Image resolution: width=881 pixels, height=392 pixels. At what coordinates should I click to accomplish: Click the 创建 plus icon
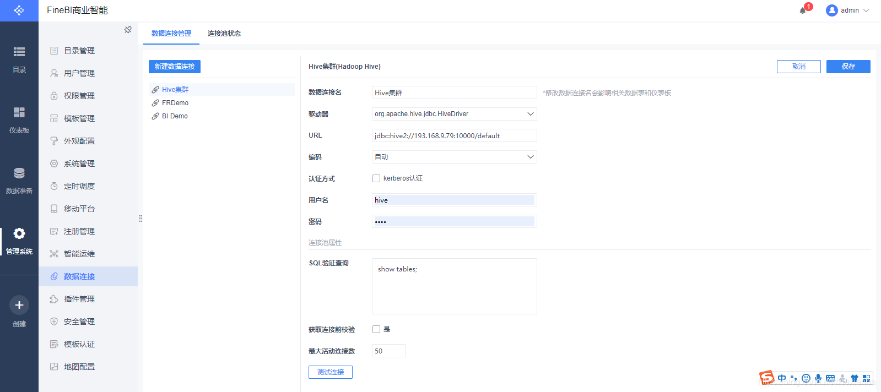19,305
